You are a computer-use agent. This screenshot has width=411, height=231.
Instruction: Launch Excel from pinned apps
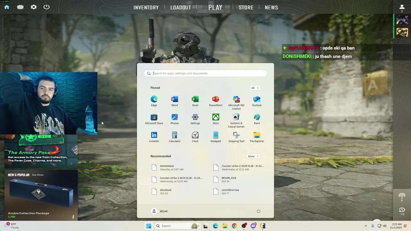pyautogui.click(x=195, y=101)
